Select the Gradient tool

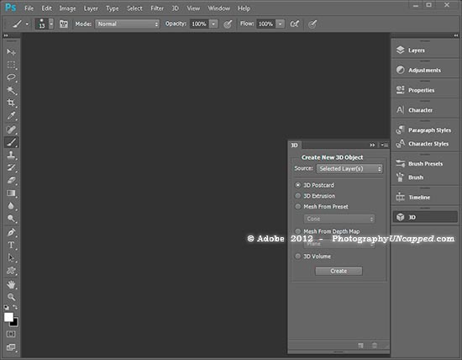click(x=11, y=193)
